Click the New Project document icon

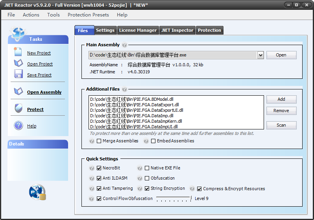point(18,52)
